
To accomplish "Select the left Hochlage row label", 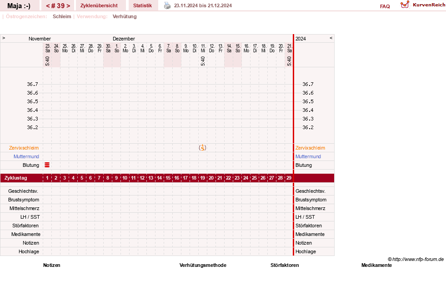I will pos(29,251).
